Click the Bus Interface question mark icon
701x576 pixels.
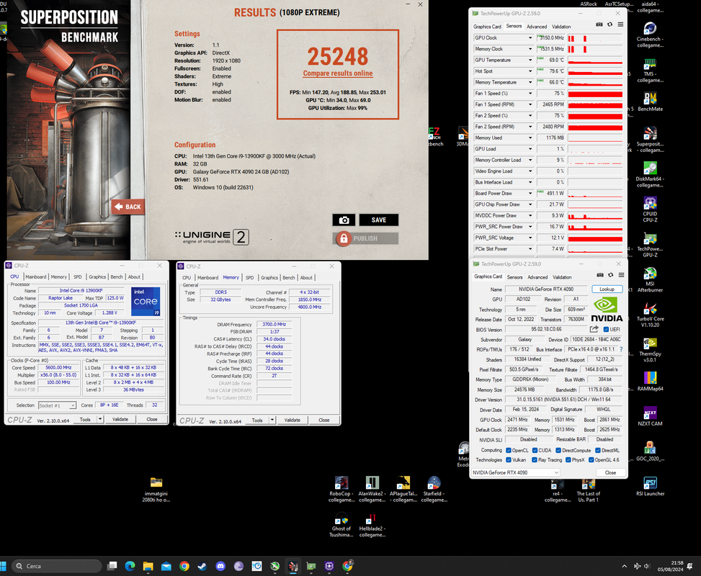(x=621, y=349)
